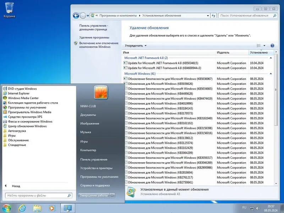
Task: Click the updates list scrollbar up arrow
Action: (276, 52)
